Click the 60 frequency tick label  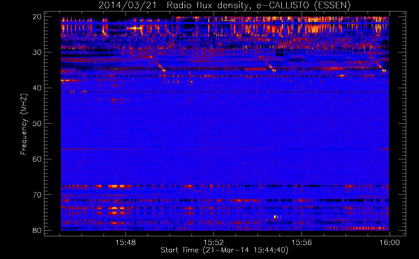37,159
